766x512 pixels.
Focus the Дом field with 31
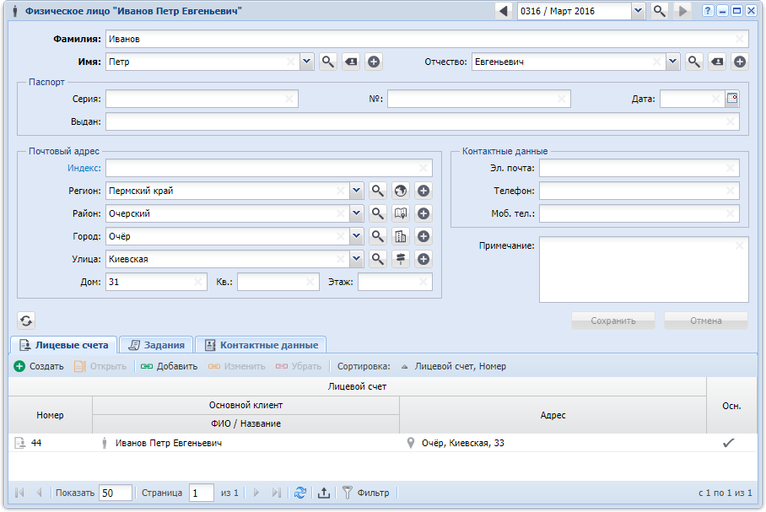coord(156,282)
